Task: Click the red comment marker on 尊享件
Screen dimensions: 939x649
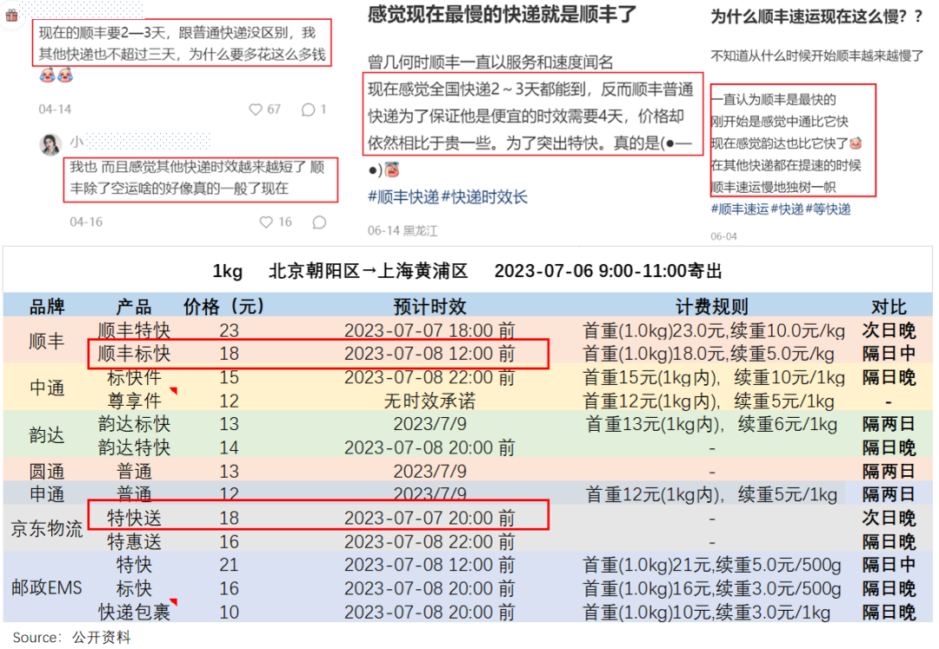Action: point(174,391)
